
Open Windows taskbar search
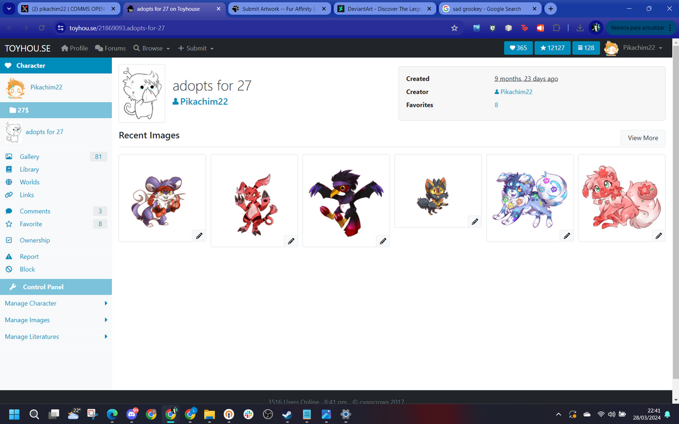coord(34,414)
